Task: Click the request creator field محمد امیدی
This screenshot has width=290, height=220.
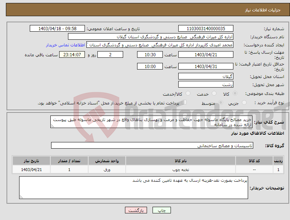Action: 160,45
